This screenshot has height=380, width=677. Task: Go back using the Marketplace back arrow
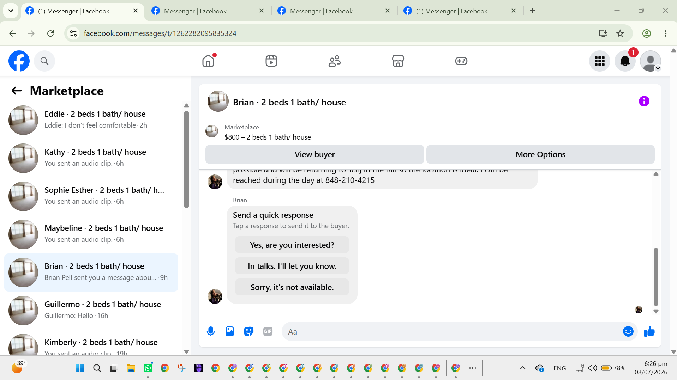17,91
